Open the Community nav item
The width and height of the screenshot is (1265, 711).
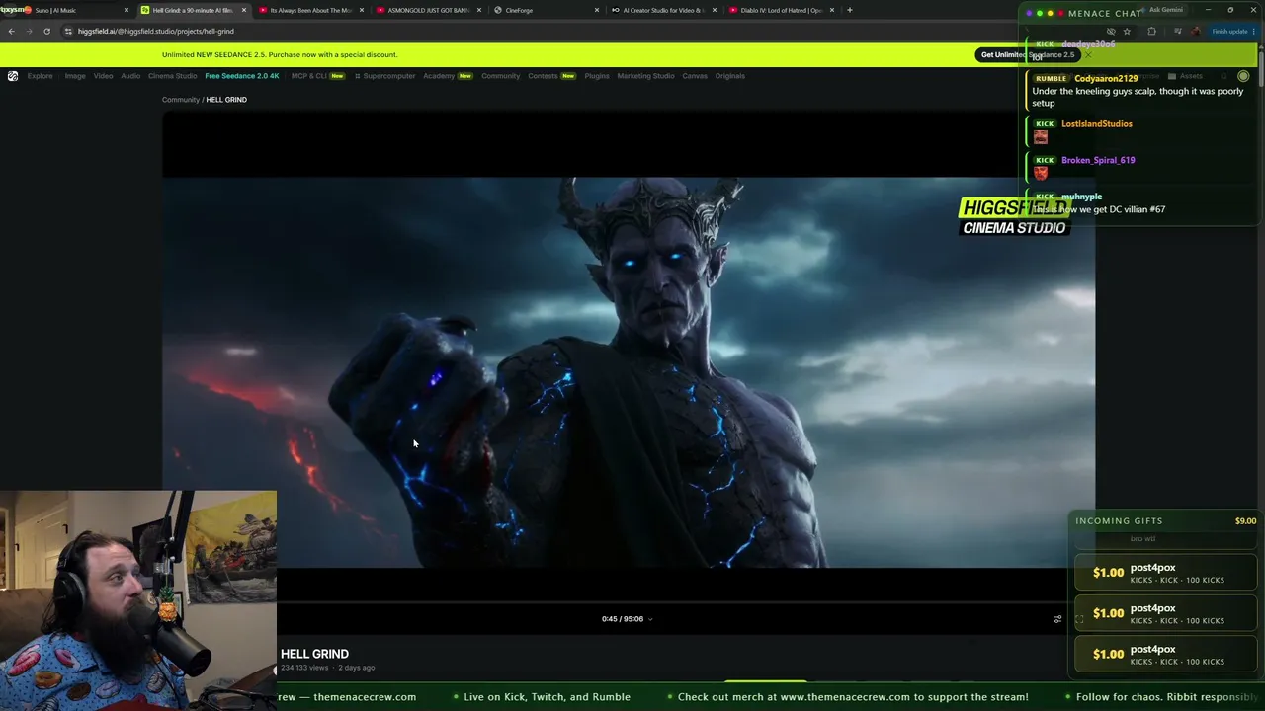(501, 76)
